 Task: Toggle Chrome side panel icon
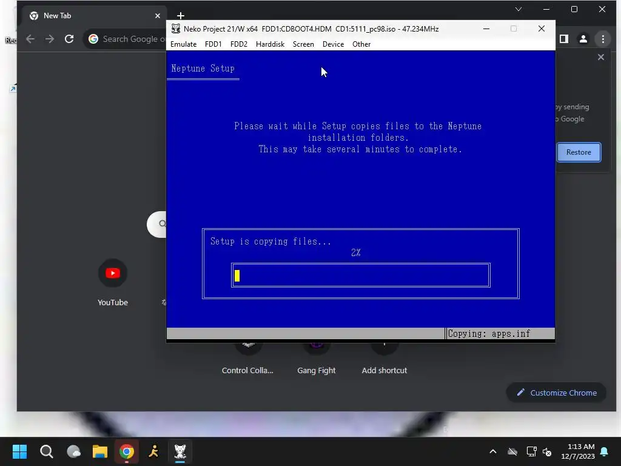(x=564, y=39)
